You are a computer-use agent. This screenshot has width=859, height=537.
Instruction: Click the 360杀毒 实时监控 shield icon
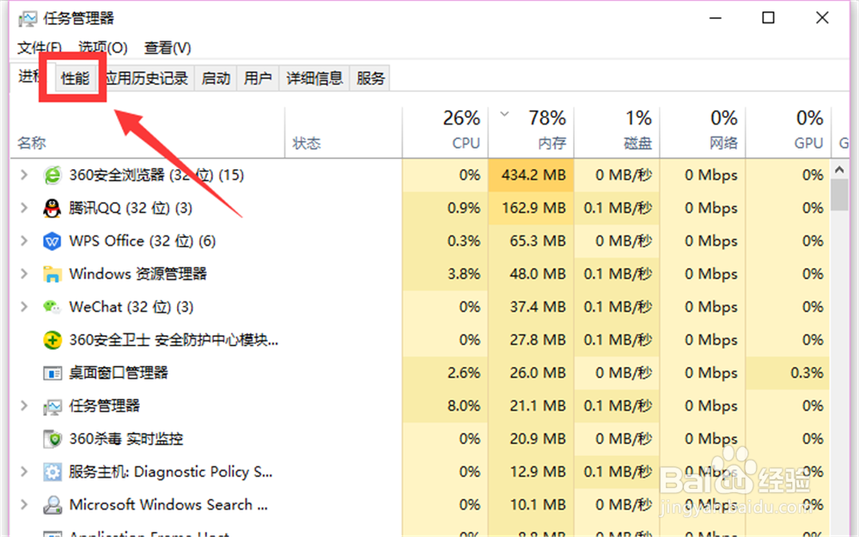point(52,439)
